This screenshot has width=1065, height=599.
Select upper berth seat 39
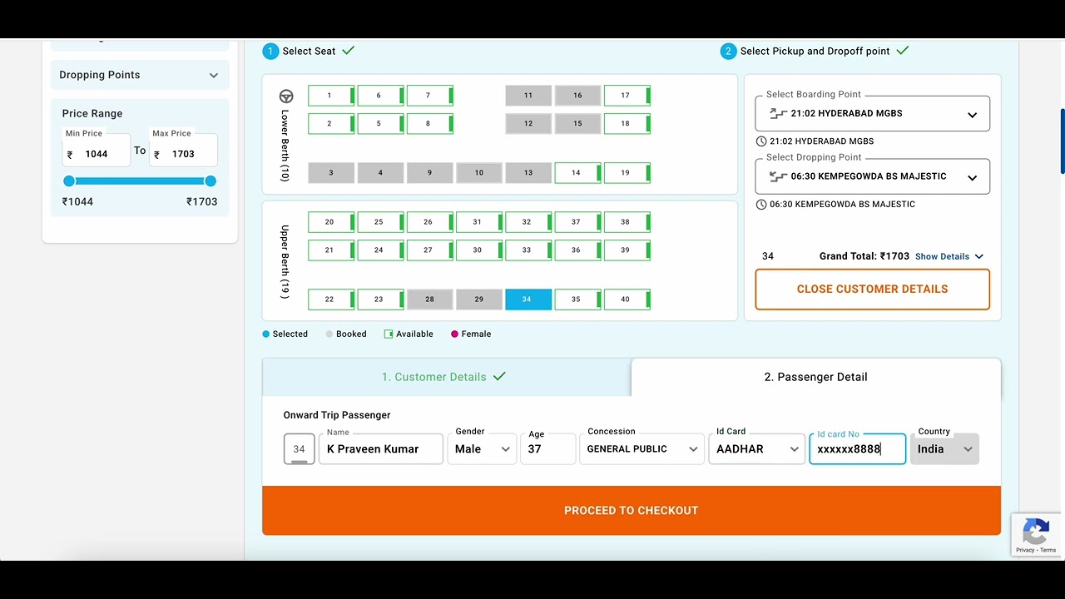[627, 250]
